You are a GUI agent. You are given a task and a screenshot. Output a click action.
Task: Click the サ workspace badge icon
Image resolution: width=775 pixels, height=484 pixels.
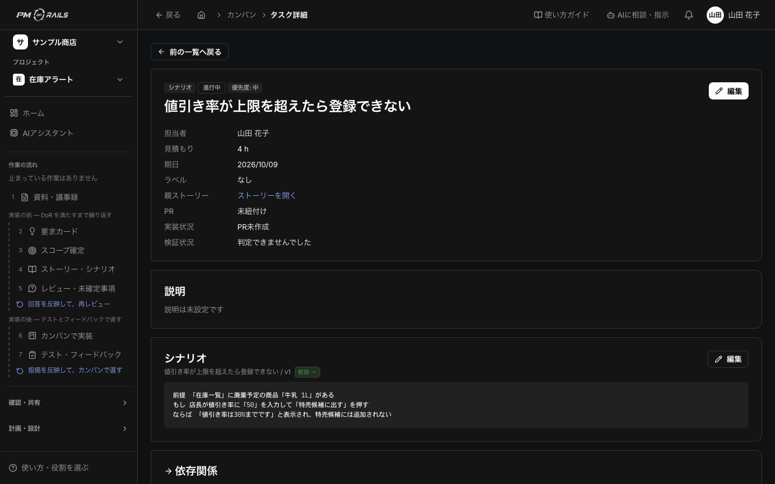pyautogui.click(x=20, y=42)
